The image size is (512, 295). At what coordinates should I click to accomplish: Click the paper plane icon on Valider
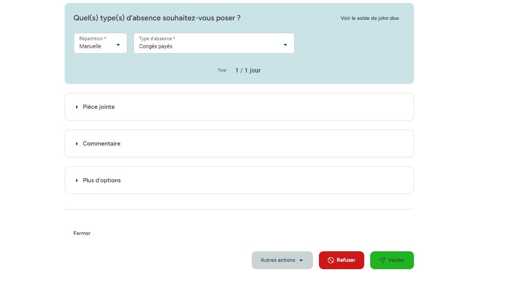click(x=382, y=260)
